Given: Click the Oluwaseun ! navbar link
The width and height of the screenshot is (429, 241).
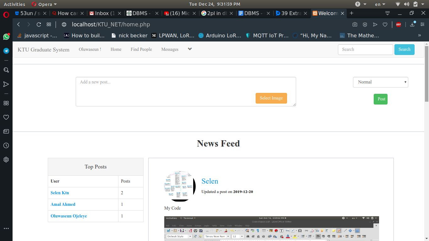Looking at the screenshot, I should coord(90,49).
